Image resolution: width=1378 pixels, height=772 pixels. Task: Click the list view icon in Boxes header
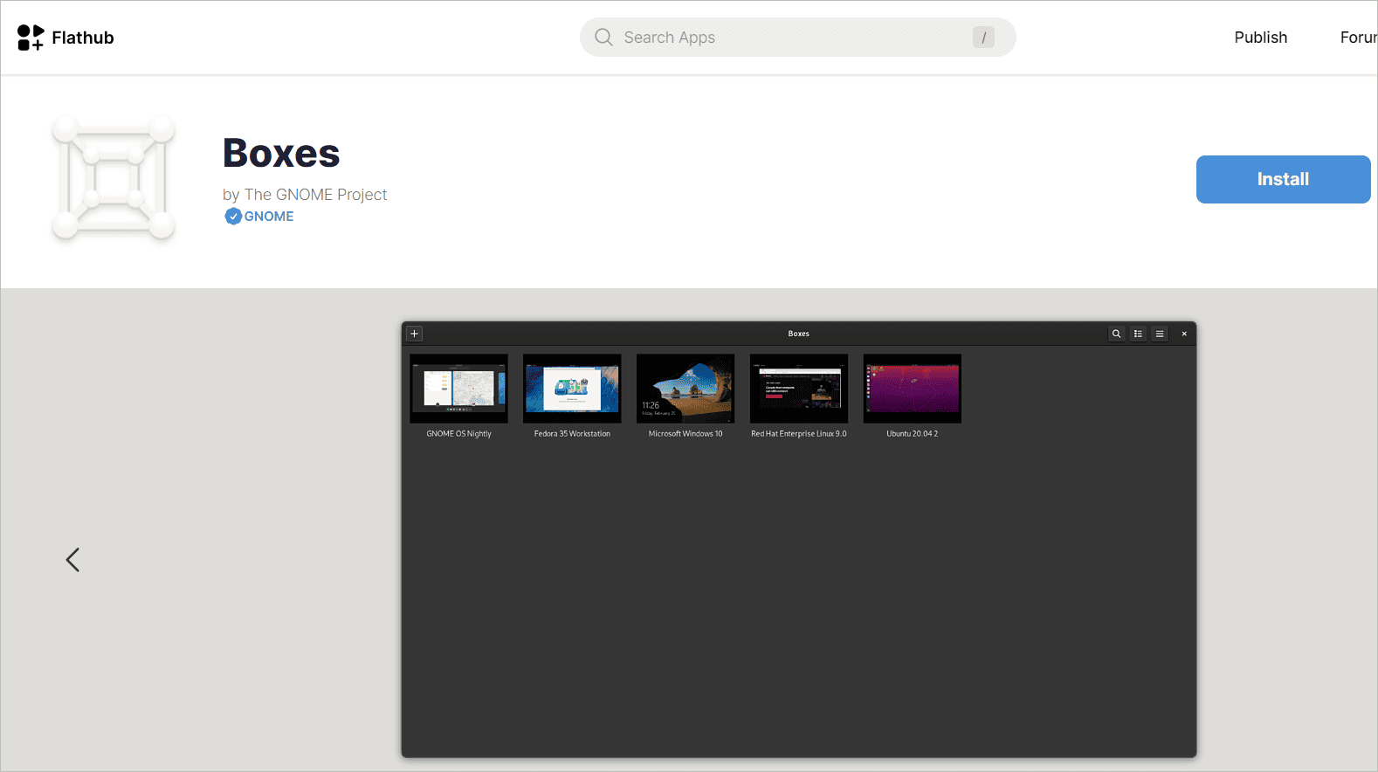(x=1138, y=334)
